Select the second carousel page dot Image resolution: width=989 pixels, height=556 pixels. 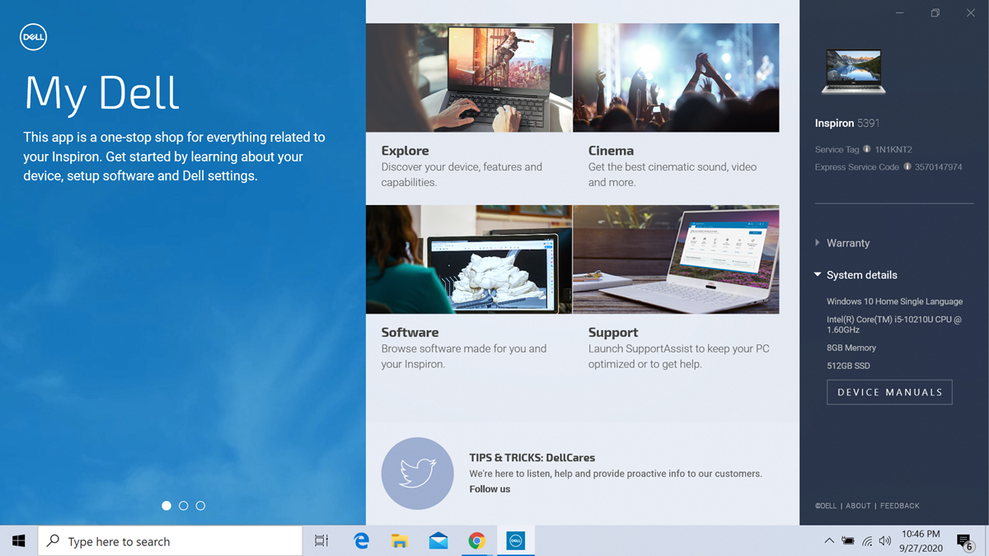tap(184, 506)
